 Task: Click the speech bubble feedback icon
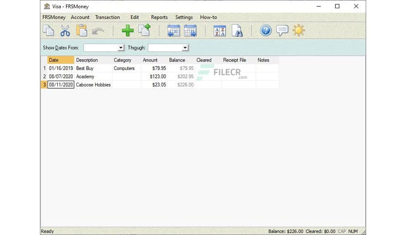[x=282, y=31]
